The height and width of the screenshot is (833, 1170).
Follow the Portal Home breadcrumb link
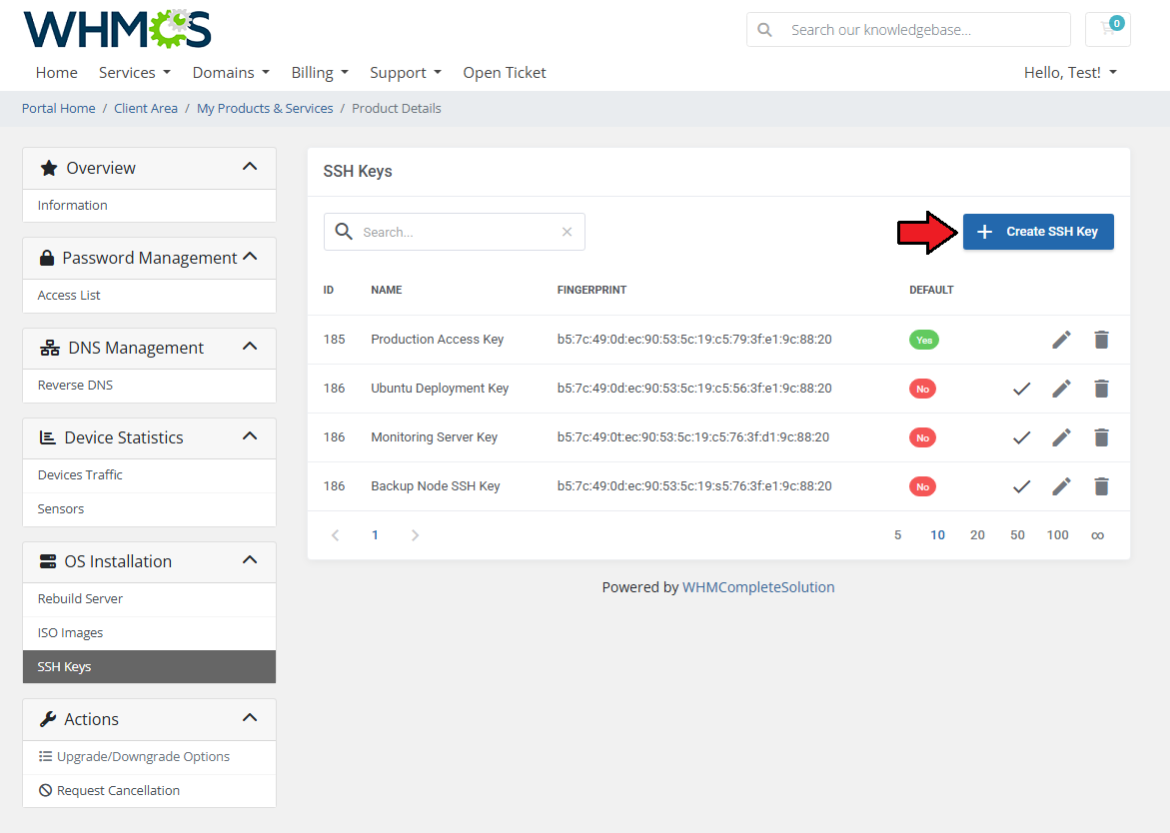(x=58, y=108)
